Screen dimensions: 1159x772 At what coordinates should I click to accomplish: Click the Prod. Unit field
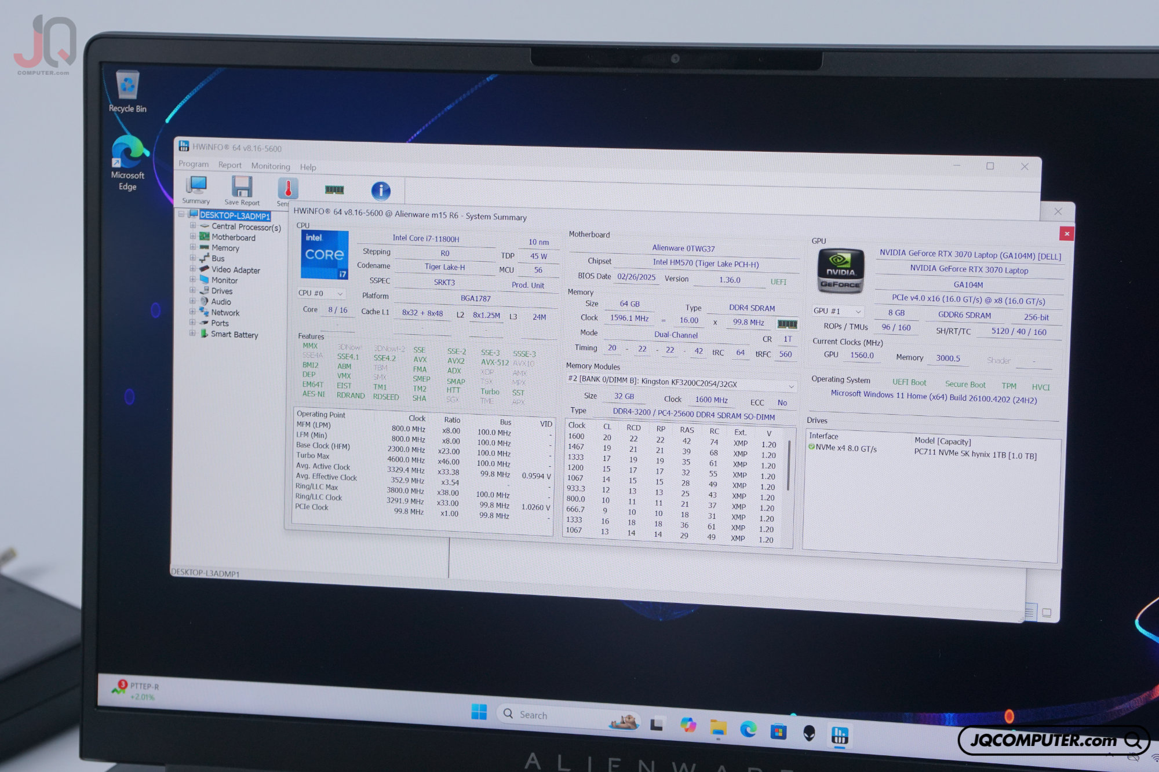528,285
